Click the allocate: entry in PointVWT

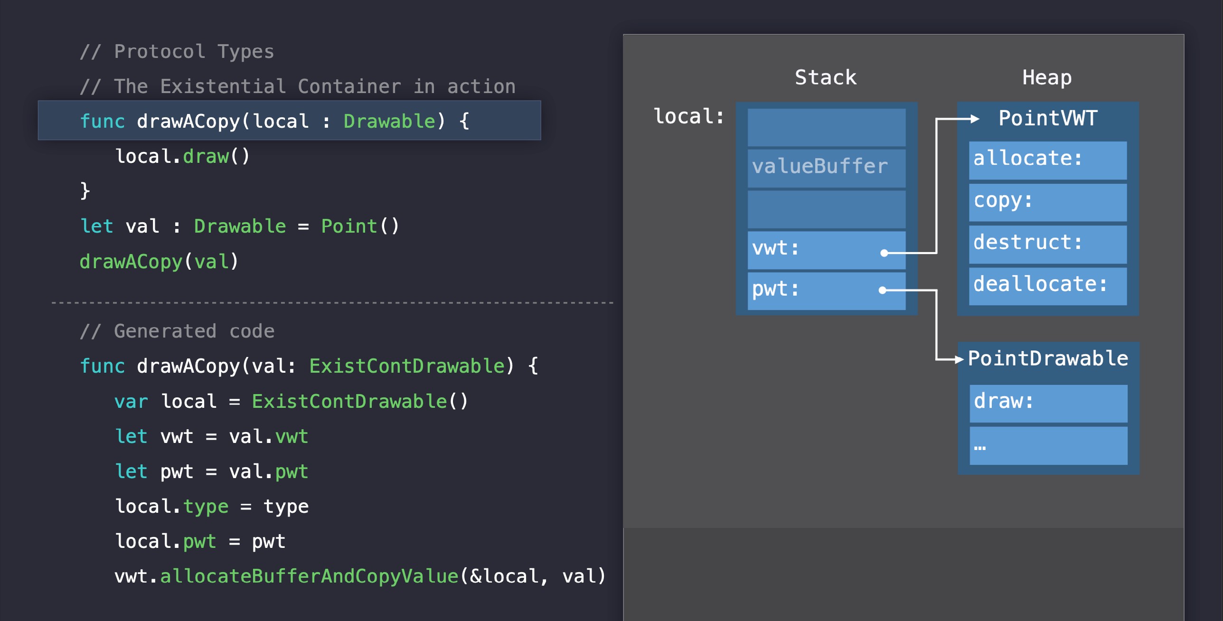point(1047,160)
